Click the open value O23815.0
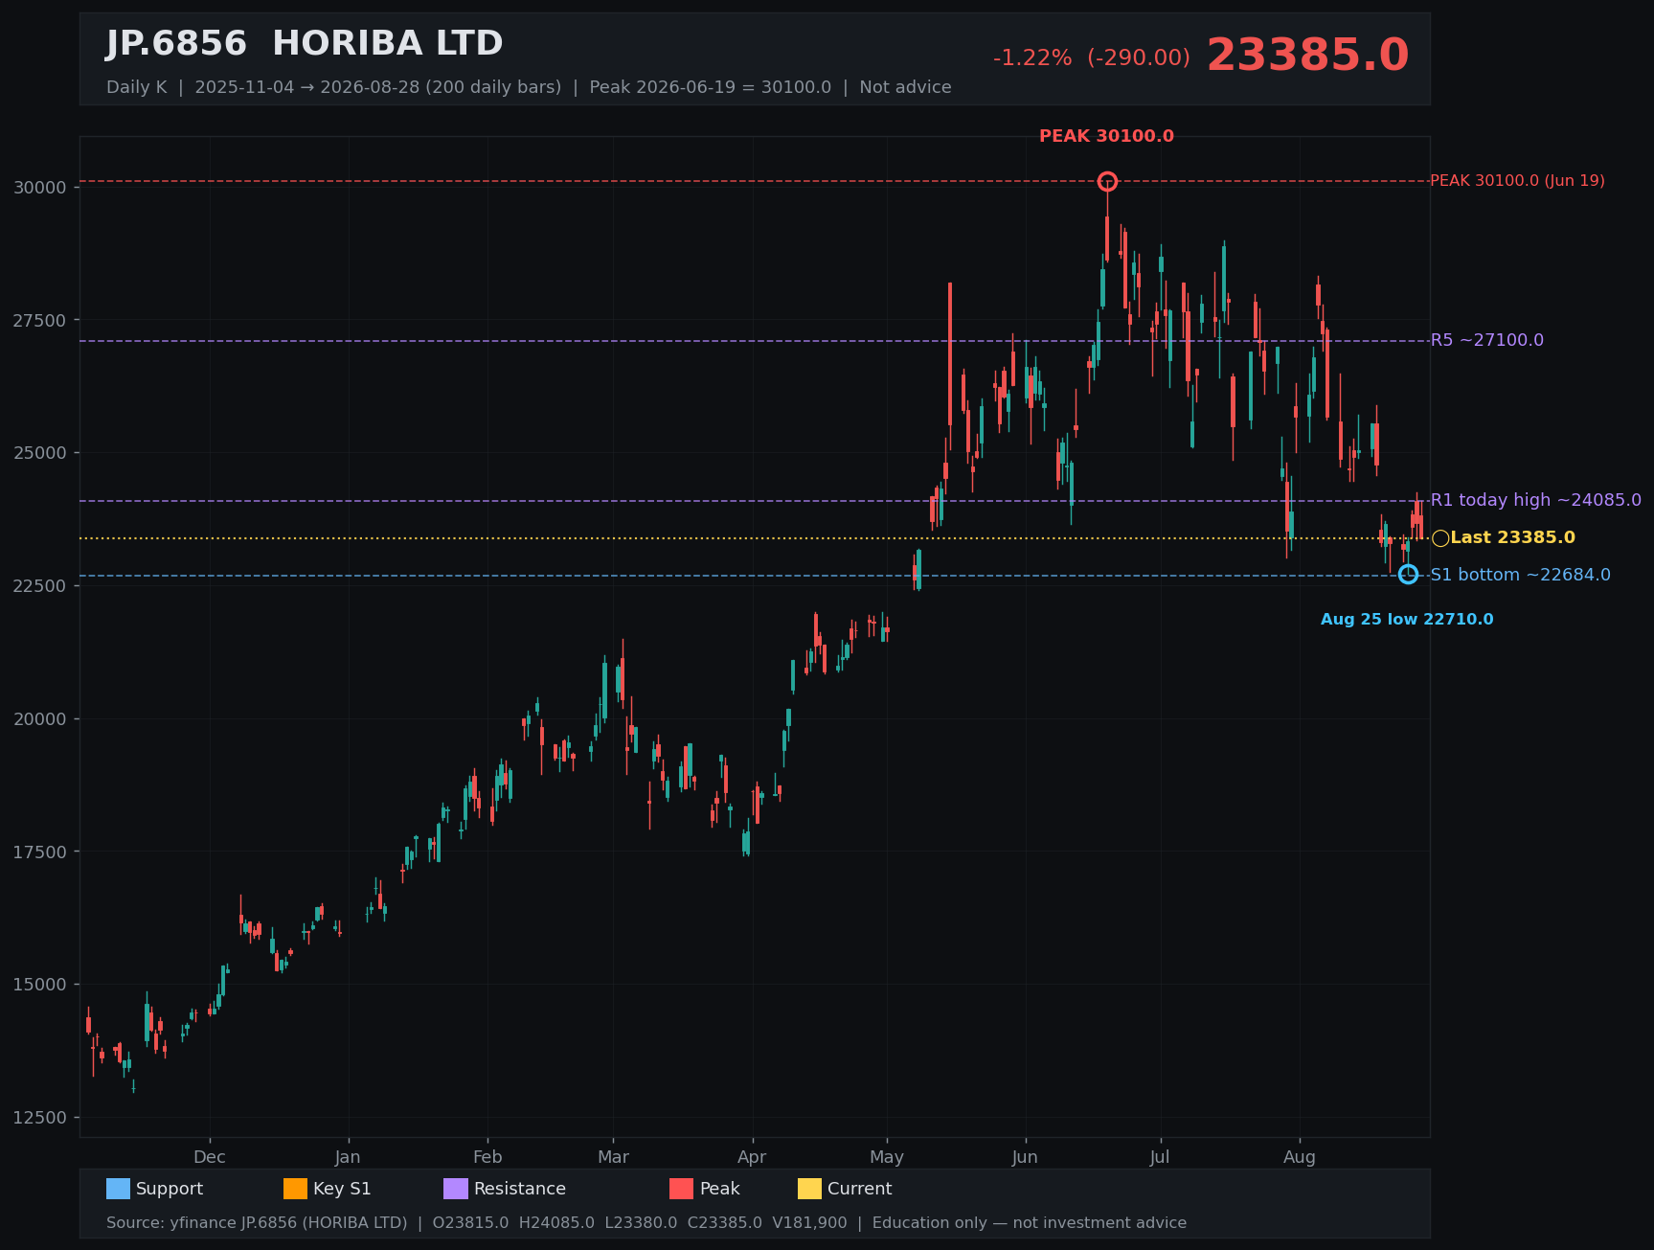1654x1250 pixels. 471,1223
